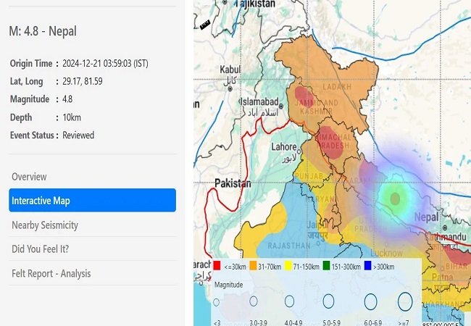Click the Islamabad city label on map
Screen dimensions: 471x326
260,101
